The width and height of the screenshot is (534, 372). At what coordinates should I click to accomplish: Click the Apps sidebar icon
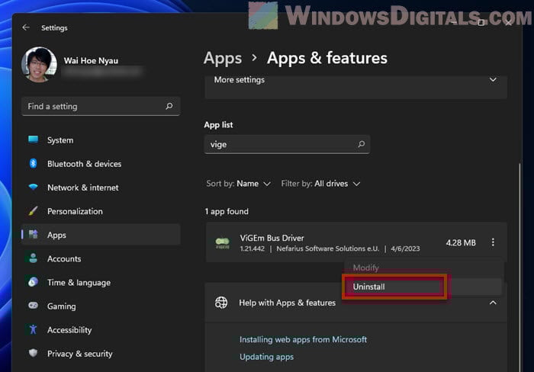click(x=33, y=234)
